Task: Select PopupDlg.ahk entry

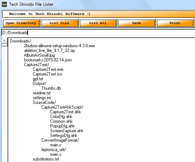Action: click(x=62, y=126)
